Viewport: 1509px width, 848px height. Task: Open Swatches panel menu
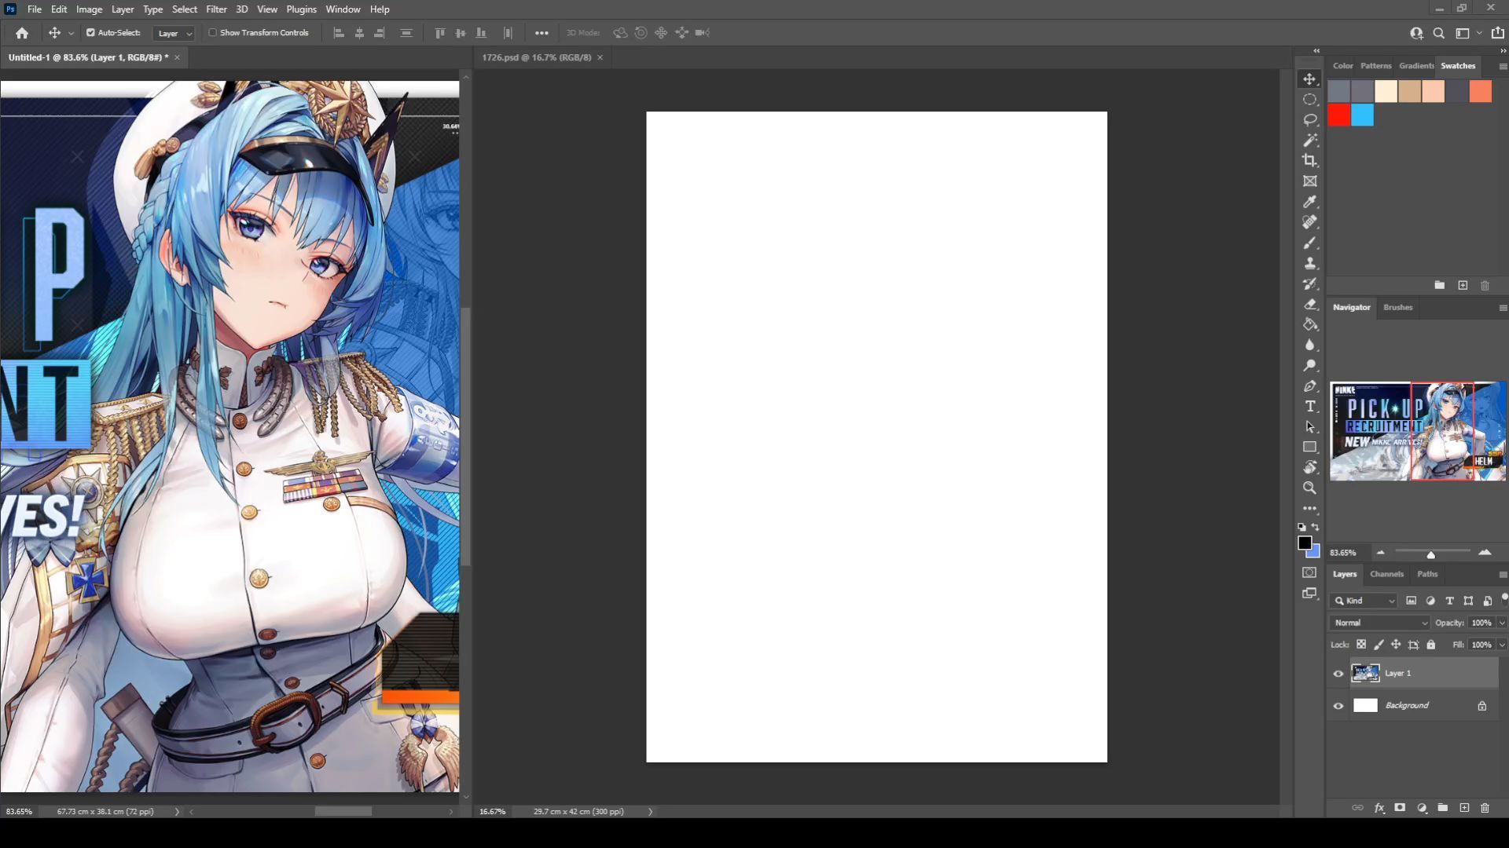[1503, 67]
